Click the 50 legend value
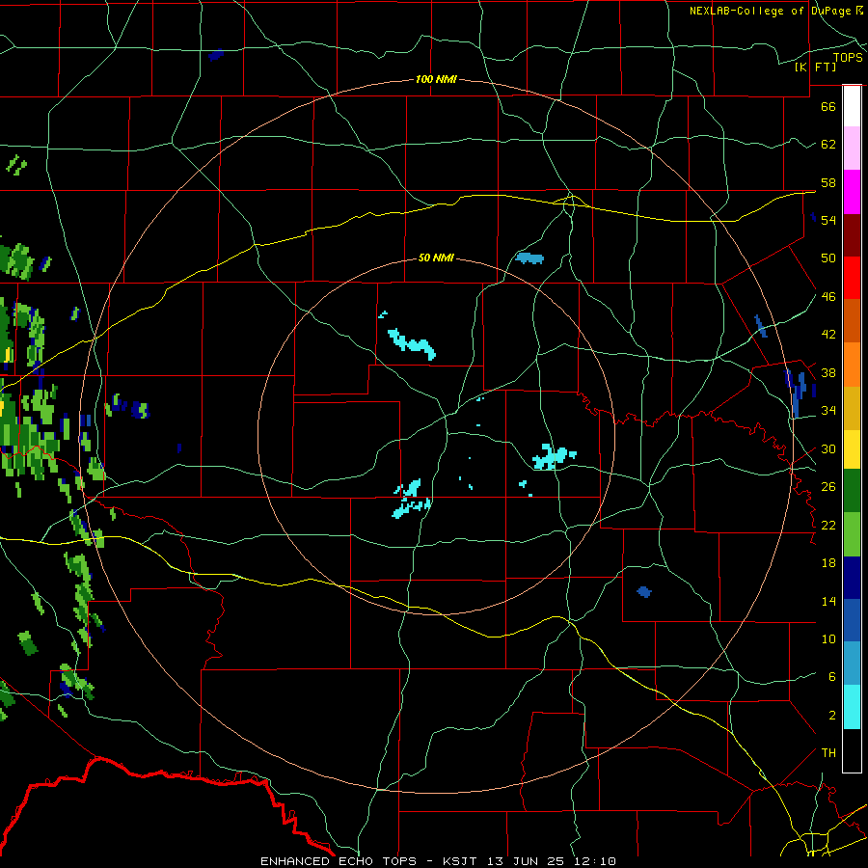The image size is (868, 868). 828,258
